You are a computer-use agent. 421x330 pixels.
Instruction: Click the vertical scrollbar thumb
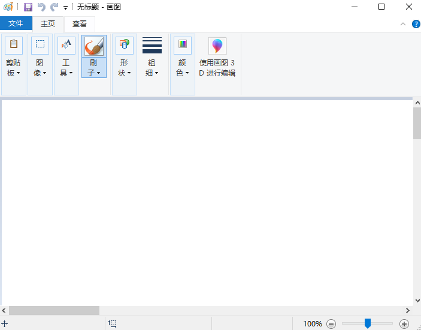(x=417, y=123)
